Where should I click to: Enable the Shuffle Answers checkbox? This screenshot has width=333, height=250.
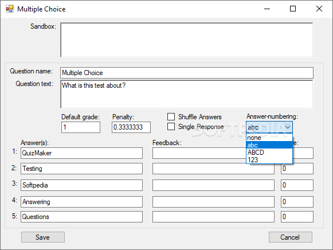pos(171,116)
